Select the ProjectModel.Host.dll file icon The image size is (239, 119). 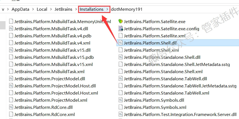pyautogui.click(x=11, y=86)
